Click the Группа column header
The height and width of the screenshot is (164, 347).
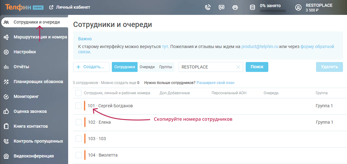coord(322,93)
